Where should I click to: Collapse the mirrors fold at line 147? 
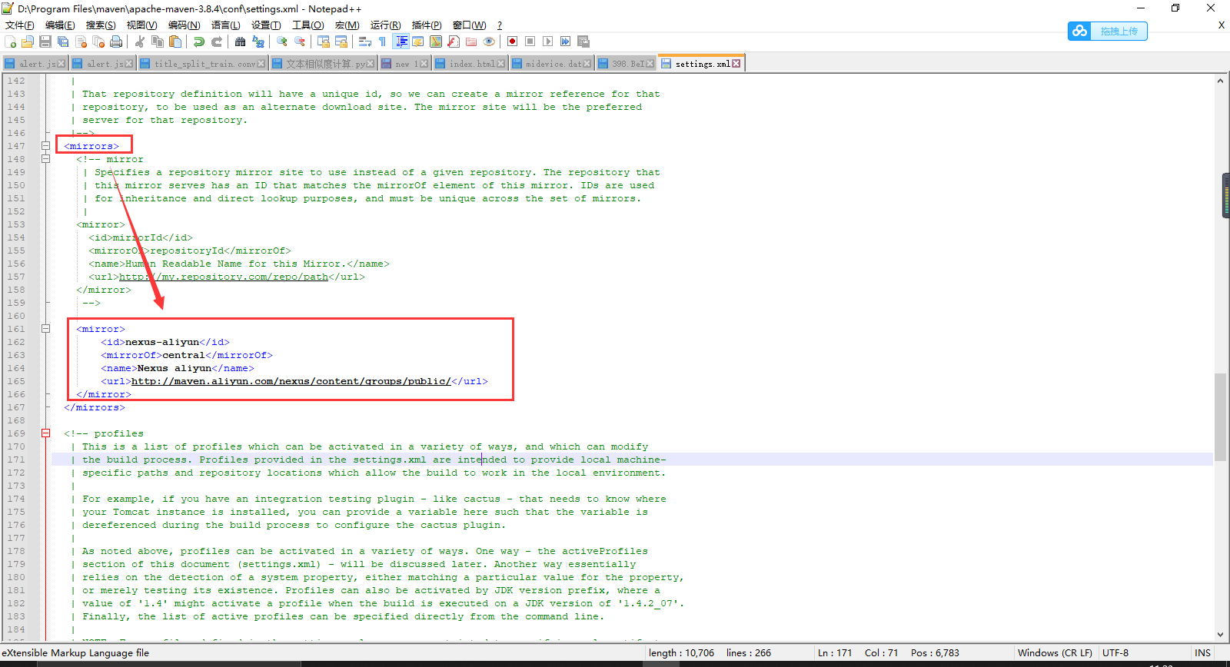pyautogui.click(x=45, y=146)
